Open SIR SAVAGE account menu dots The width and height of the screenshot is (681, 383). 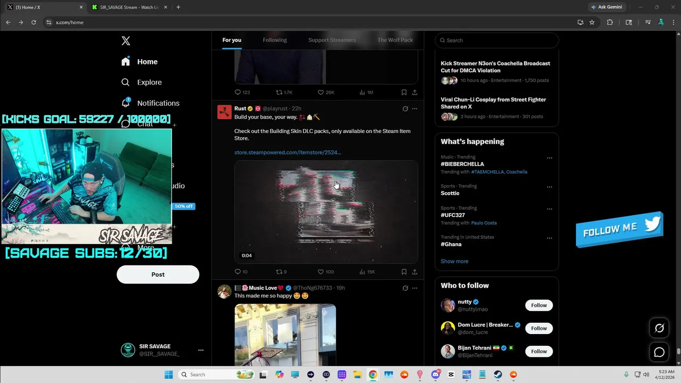[x=201, y=350]
